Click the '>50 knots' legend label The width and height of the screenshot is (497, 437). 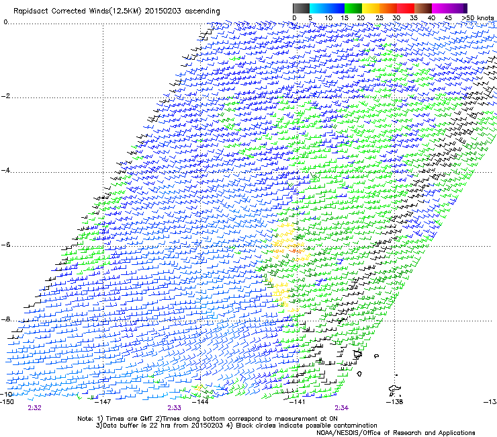[x=478, y=18]
